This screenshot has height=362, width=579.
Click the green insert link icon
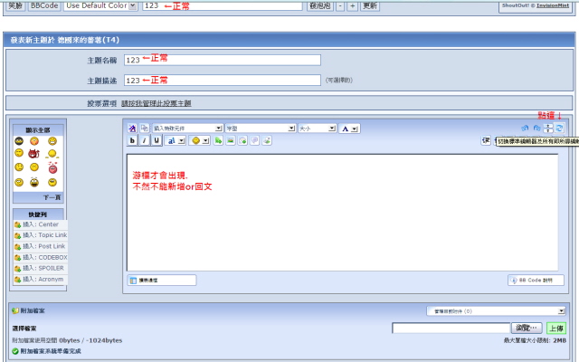coord(218,140)
